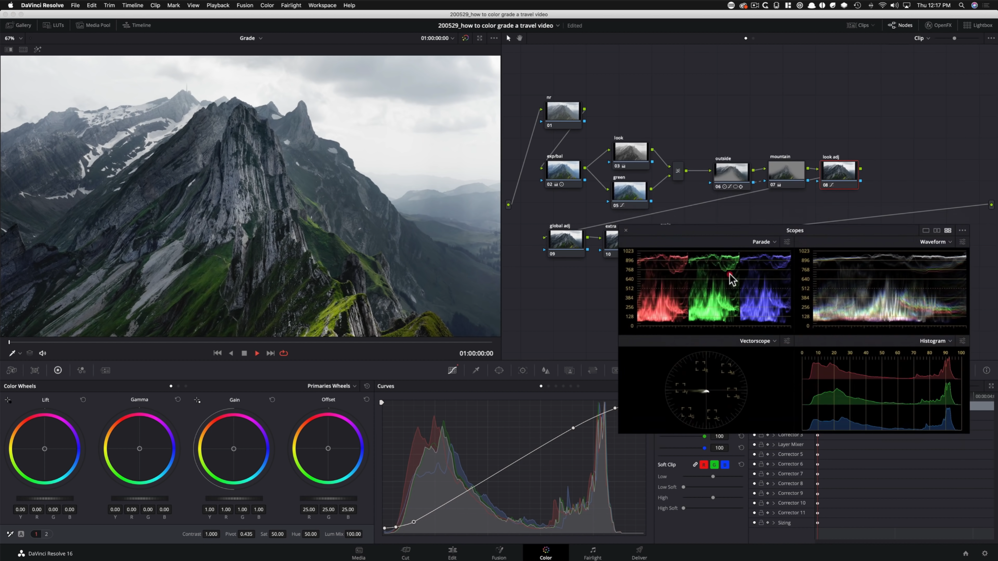Open the Power Window palette icon
Viewport: 998px width, 561px height.
pos(499,370)
